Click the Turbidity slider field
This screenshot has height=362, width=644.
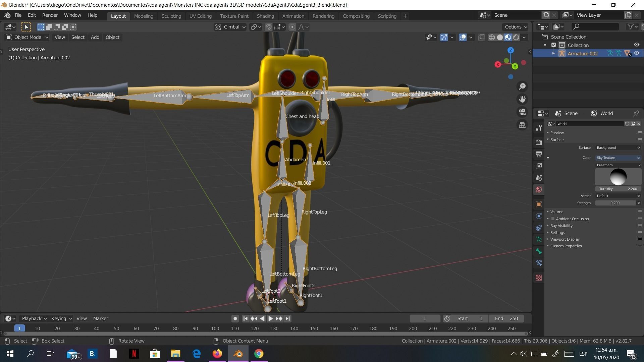618,189
